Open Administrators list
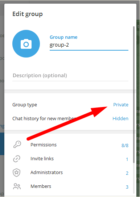140x197 pixels. pyautogui.click(x=70, y=173)
